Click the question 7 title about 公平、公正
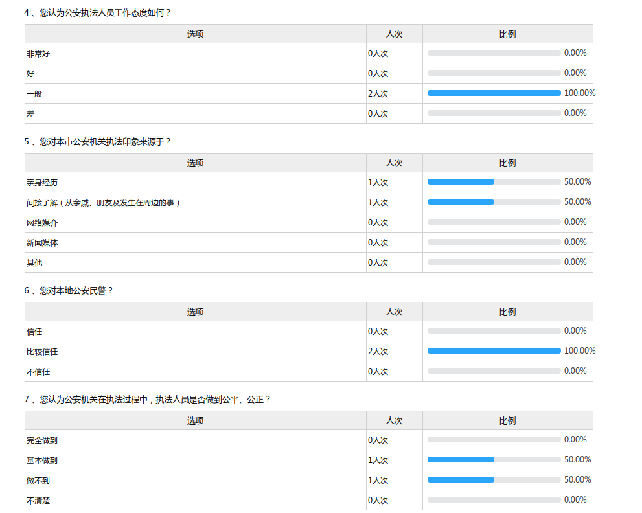This screenshot has height=513, width=642. (148, 400)
